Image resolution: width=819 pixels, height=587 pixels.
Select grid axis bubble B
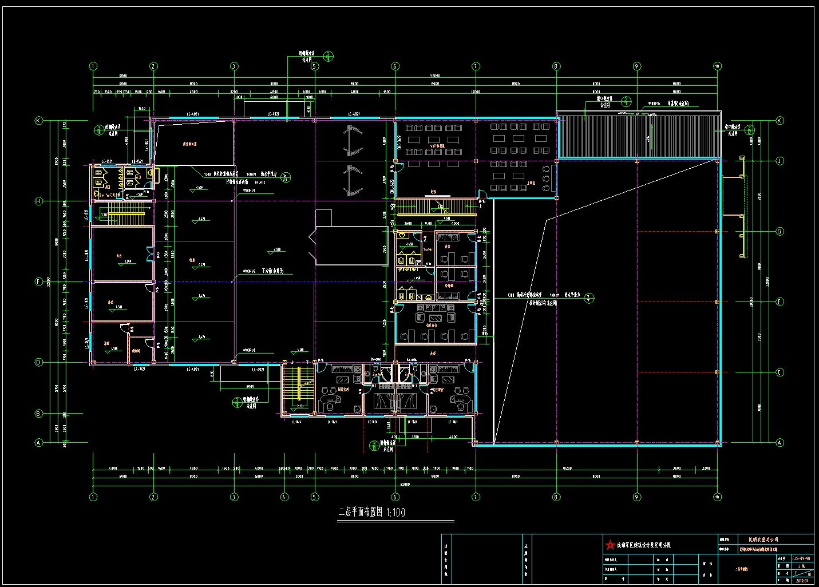pyautogui.click(x=39, y=413)
